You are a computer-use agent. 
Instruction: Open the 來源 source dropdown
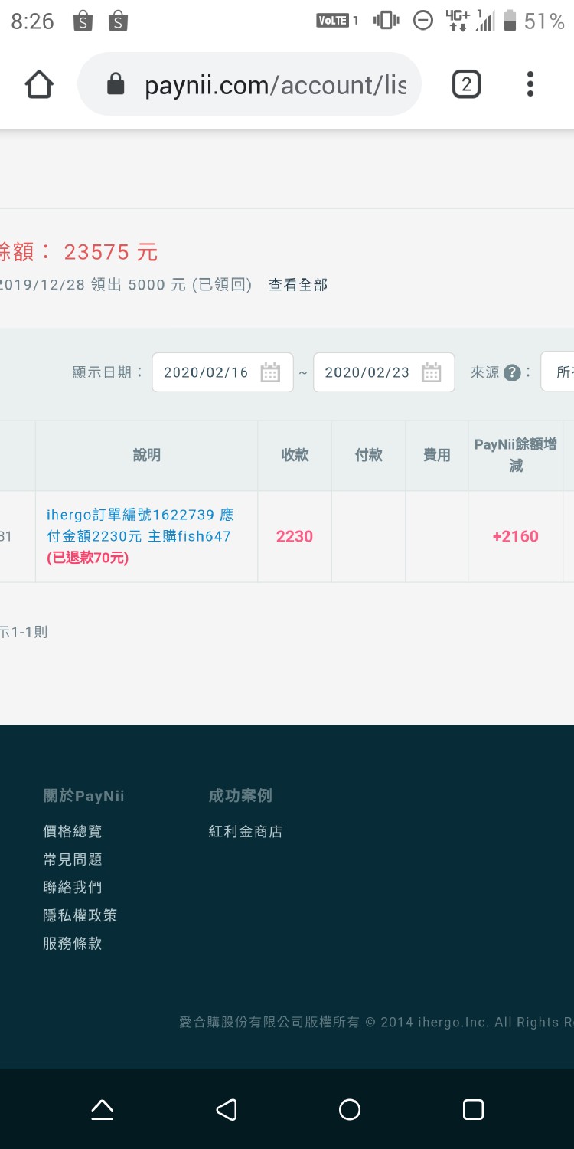pos(557,372)
